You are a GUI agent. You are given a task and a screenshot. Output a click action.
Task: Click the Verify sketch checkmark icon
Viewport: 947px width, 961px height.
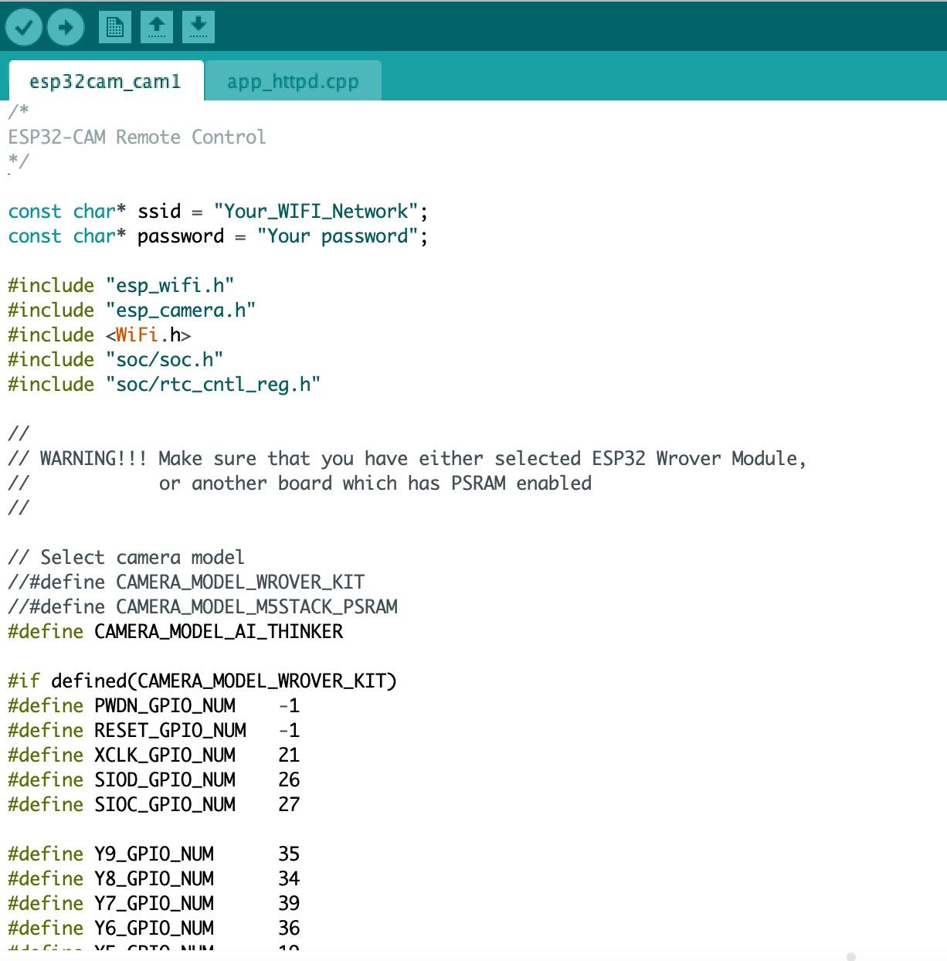24,28
